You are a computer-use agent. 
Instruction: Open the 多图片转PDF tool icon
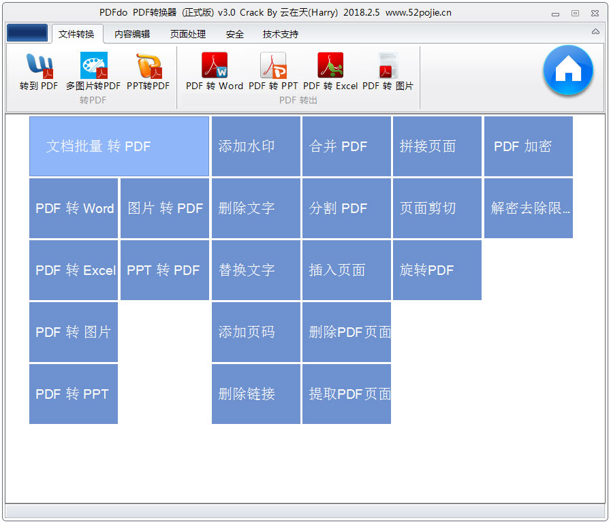[93, 70]
